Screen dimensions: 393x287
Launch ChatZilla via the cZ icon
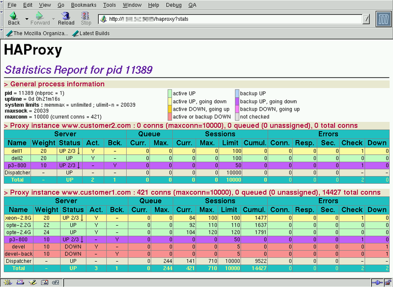56,283
